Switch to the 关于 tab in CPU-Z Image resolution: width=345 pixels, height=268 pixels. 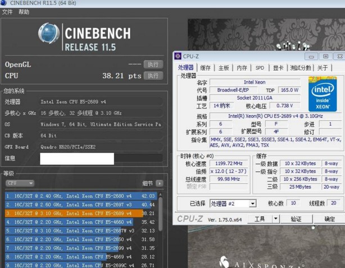point(323,68)
